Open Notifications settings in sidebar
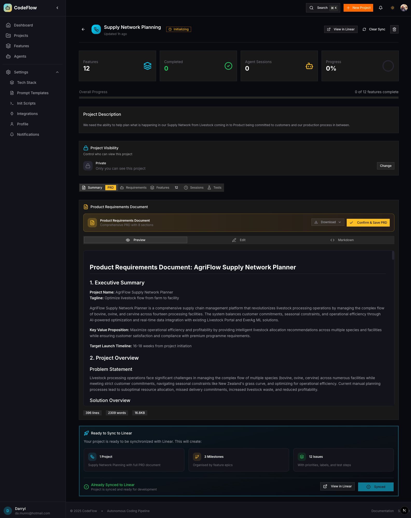The width and height of the screenshot is (411, 518). pyautogui.click(x=34, y=134)
